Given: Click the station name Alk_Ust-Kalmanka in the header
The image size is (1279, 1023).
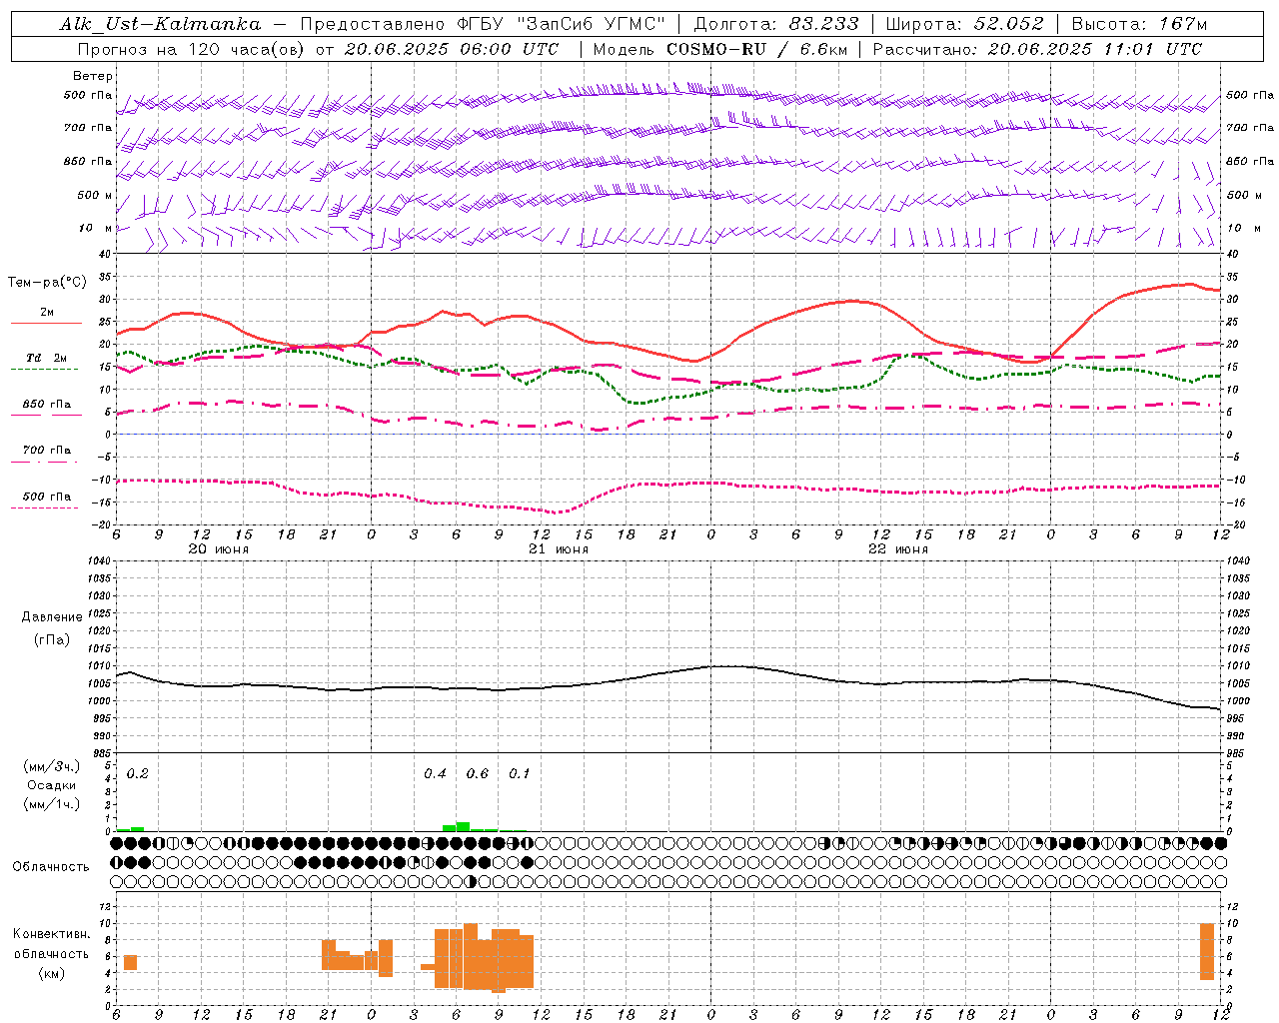Looking at the screenshot, I should click(160, 24).
